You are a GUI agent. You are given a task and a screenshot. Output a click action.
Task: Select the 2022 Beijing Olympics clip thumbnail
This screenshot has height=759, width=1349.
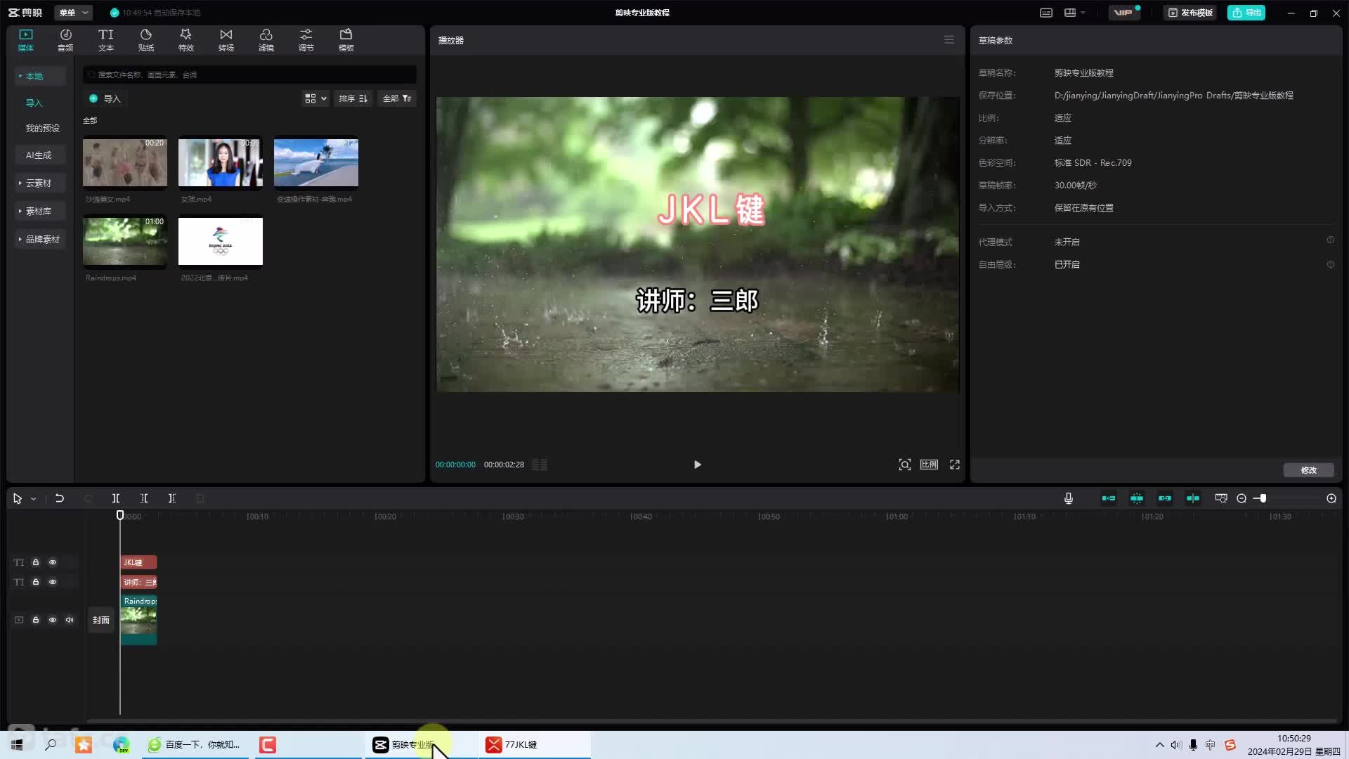221,241
